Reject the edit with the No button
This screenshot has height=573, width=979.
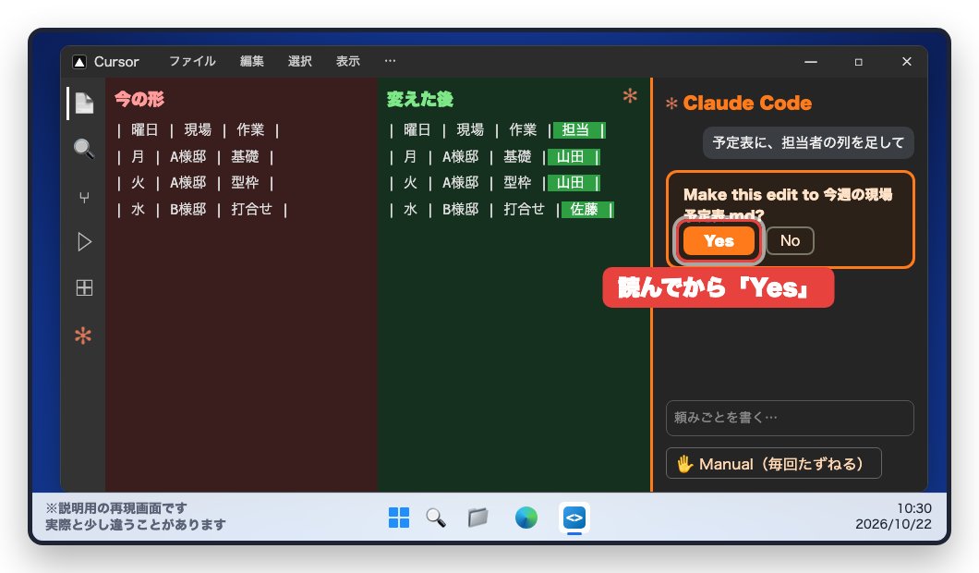[x=790, y=240]
